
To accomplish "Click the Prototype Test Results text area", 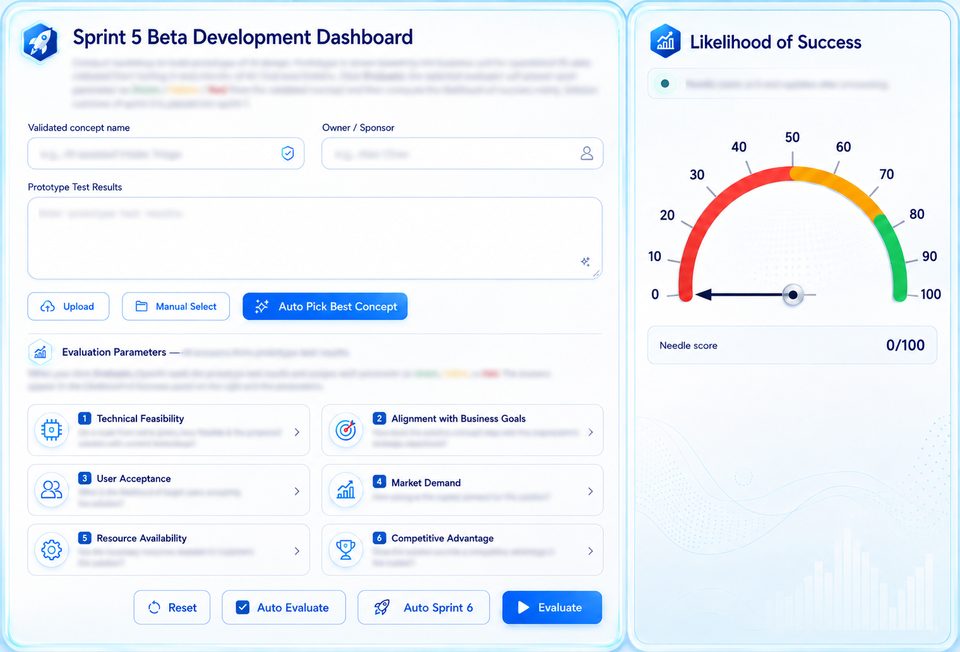I will point(315,238).
